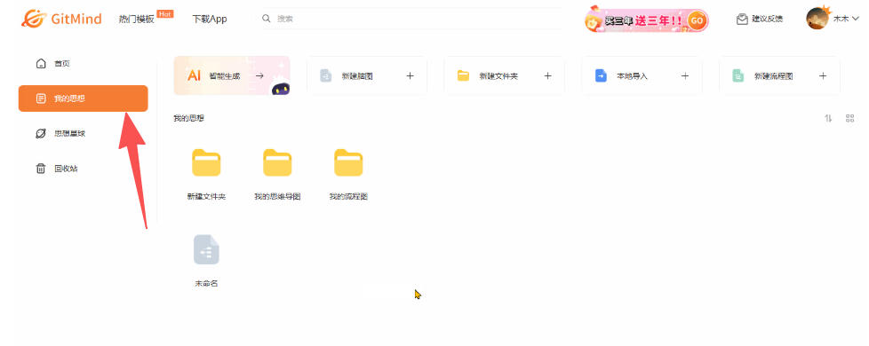Click the GO button on the pink promo banner
This screenshot has width=869, height=346.
(697, 21)
